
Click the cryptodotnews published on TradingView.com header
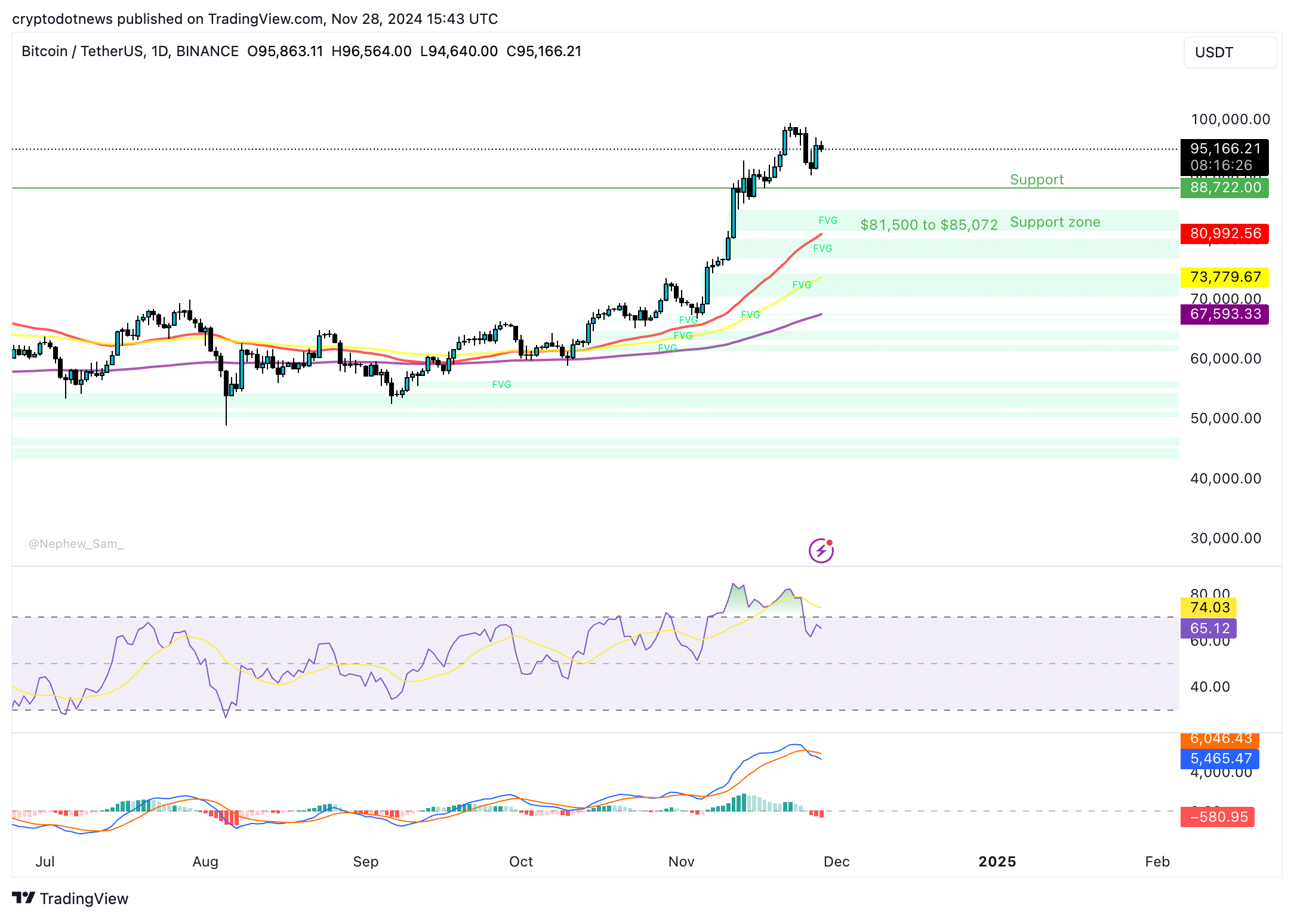click(x=255, y=19)
